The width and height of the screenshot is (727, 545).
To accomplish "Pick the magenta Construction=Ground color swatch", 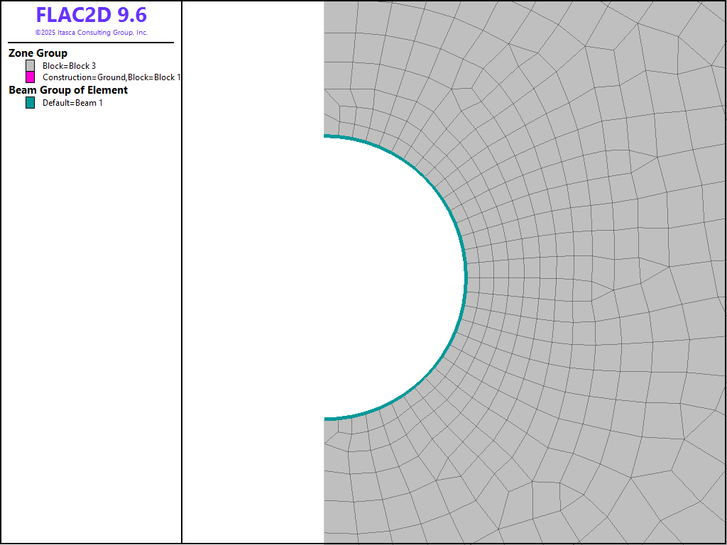I will click(31, 77).
